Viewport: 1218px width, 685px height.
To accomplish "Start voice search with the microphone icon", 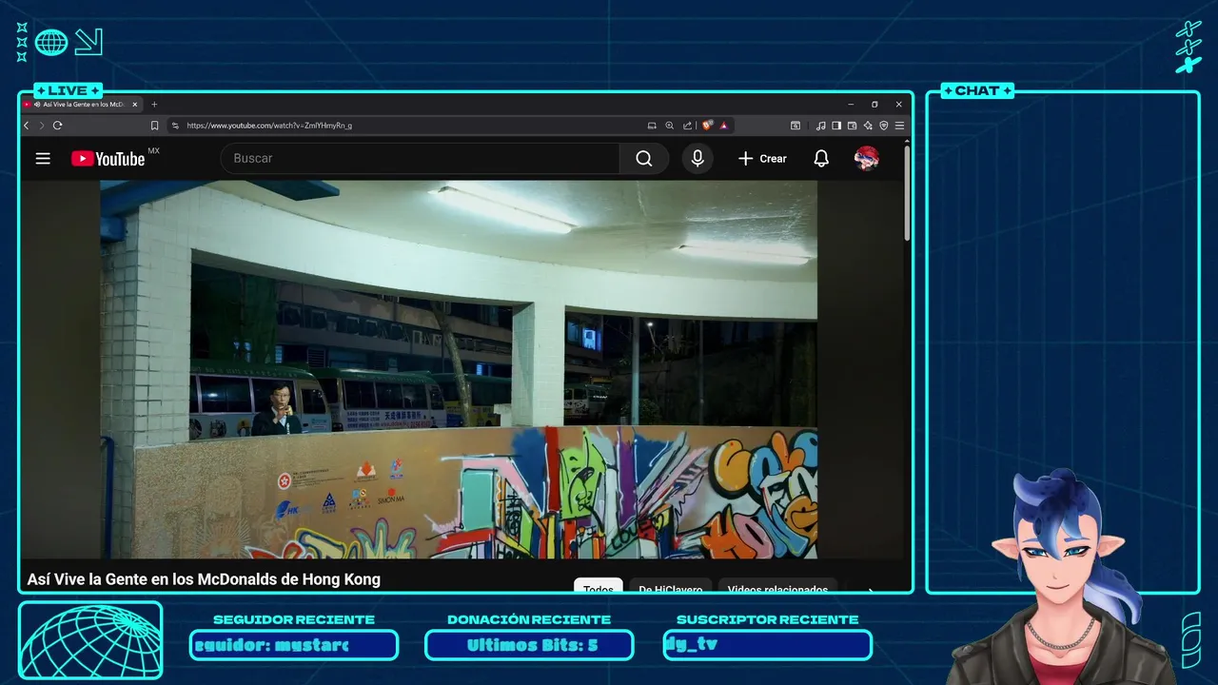I will pos(697,159).
